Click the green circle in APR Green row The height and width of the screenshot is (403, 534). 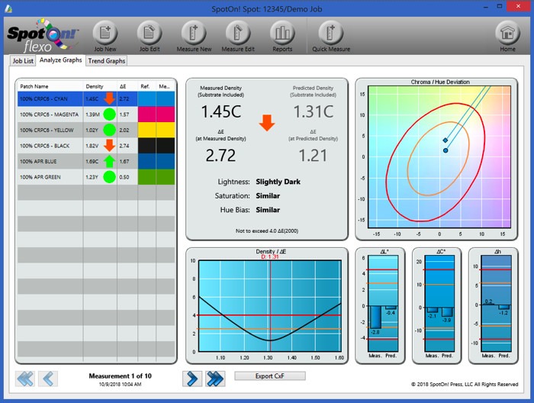[109, 177]
